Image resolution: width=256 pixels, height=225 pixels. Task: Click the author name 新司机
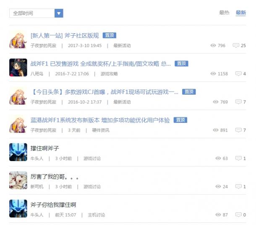[x=37, y=187]
